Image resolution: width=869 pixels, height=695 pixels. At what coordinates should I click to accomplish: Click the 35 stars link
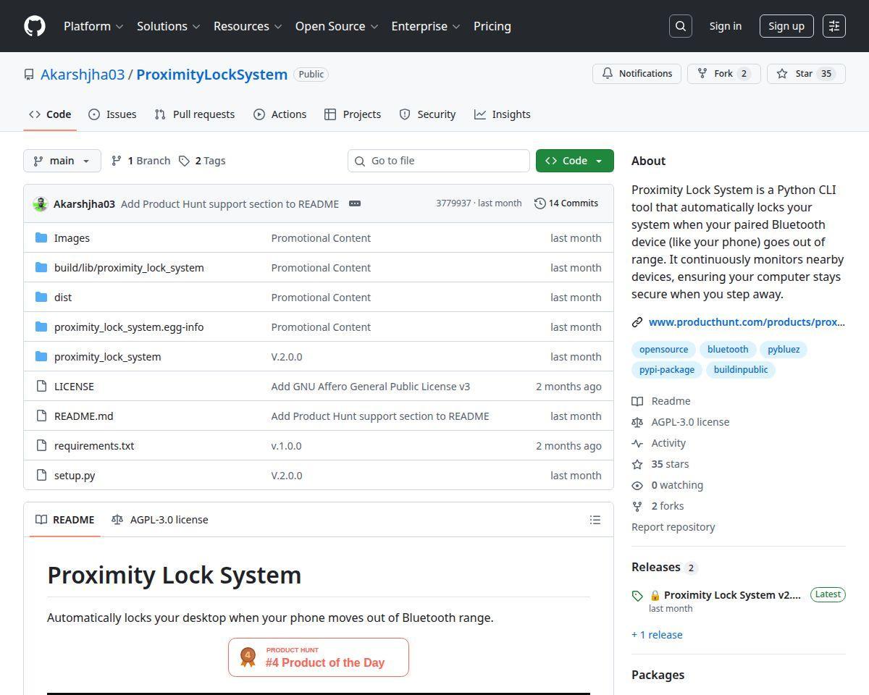[x=670, y=464]
